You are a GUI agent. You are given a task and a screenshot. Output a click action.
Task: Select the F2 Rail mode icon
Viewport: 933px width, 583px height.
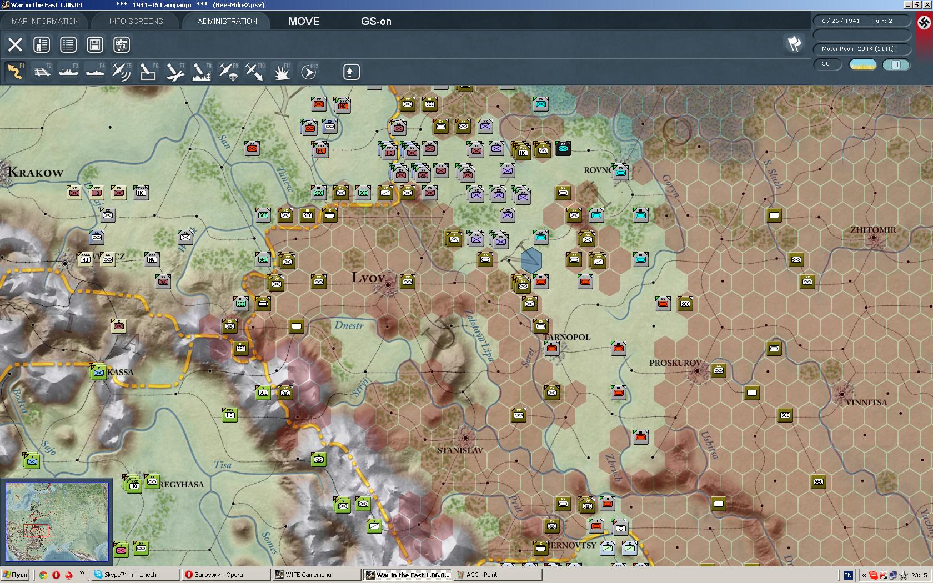point(42,72)
